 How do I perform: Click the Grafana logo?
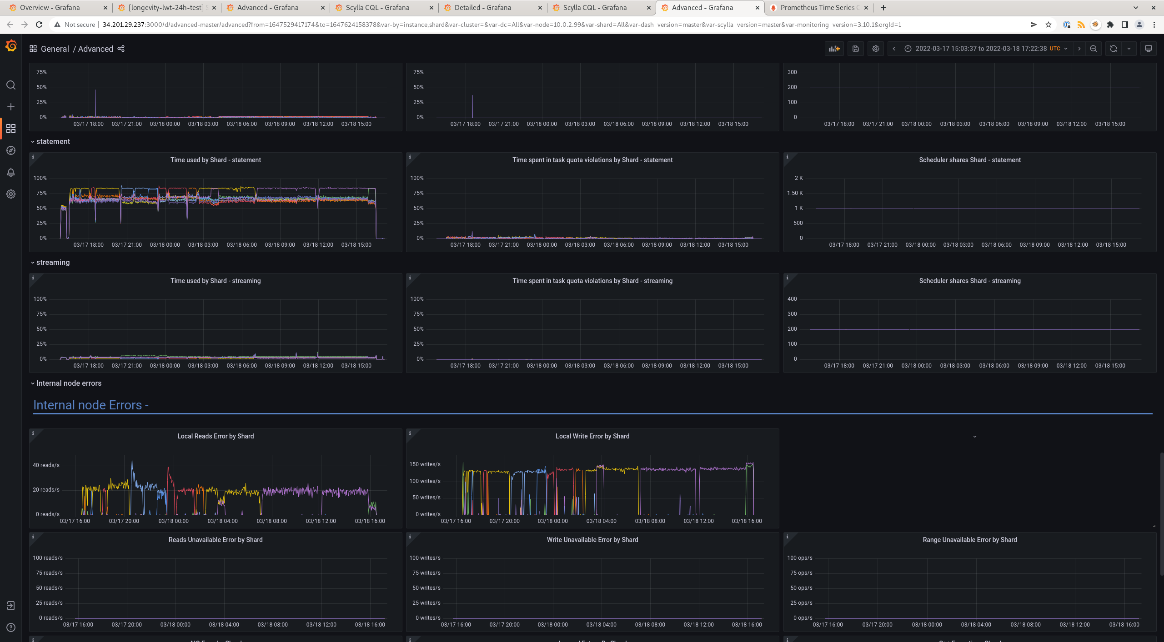(x=11, y=46)
